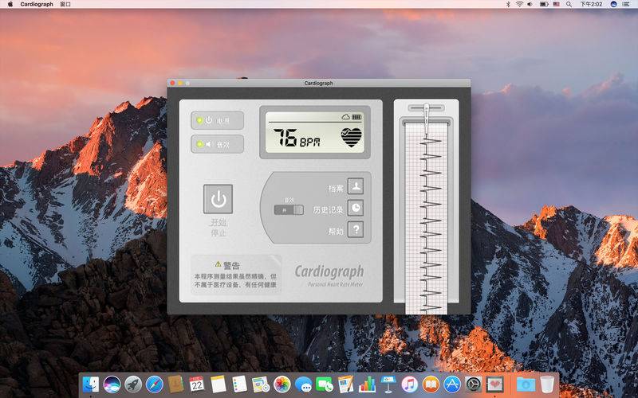Viewport: 638px width, 398px height.
Task: Click the striped heart icon on display
Action: (351, 138)
